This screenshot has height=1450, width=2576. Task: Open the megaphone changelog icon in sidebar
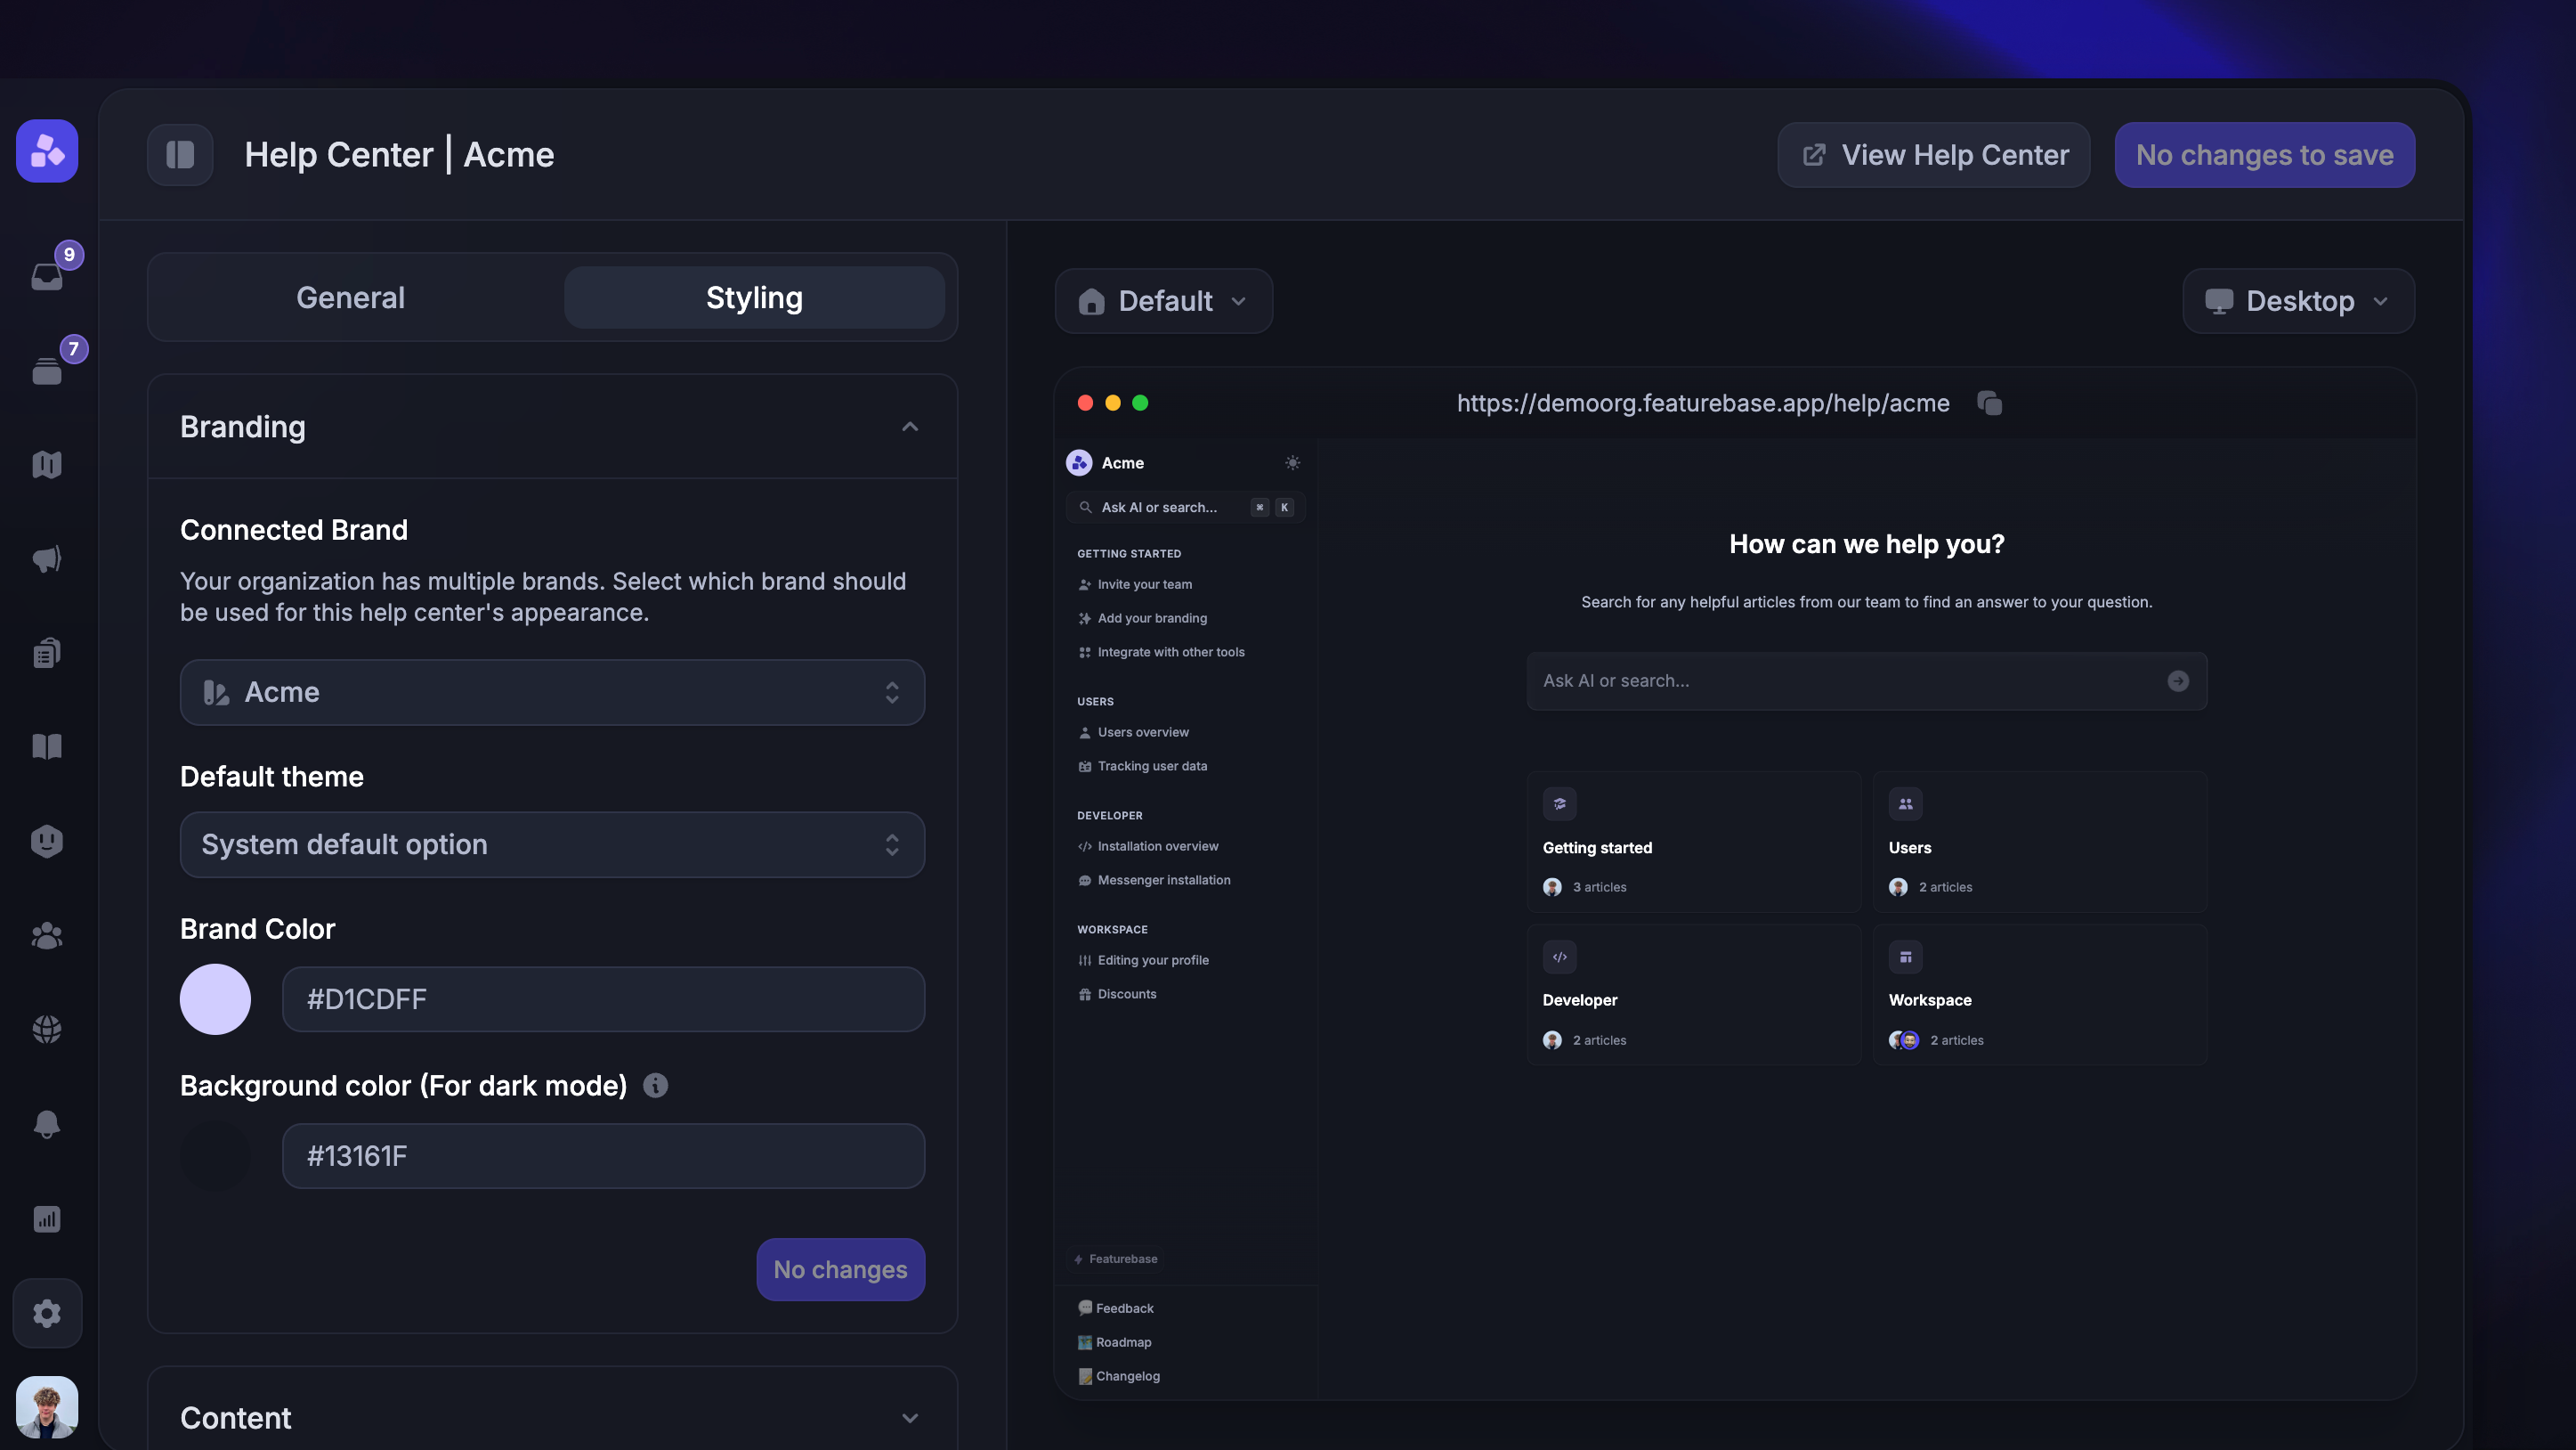point(47,558)
